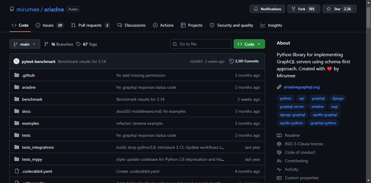Open 'Benchmark results for 3.14' header commit message
This screenshot has width=371, height=183.
pos(82,61)
